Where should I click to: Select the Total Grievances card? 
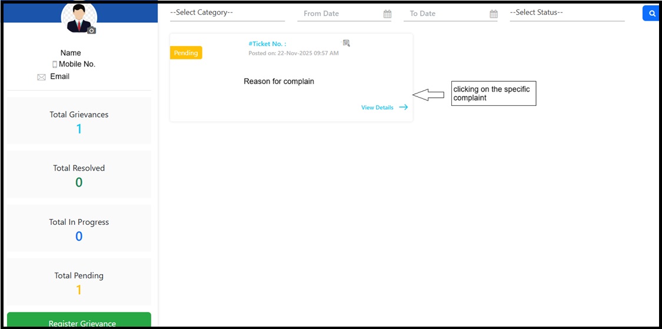click(79, 121)
